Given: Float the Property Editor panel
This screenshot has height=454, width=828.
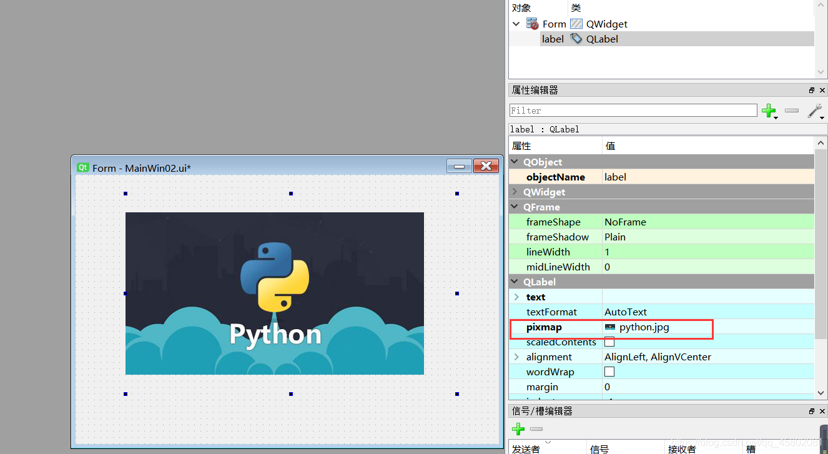Looking at the screenshot, I should 812,91.
